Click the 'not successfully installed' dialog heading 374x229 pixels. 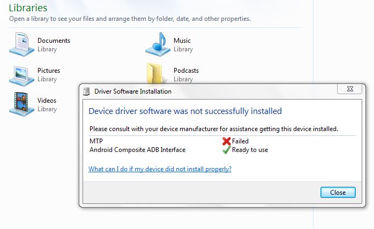(x=185, y=111)
